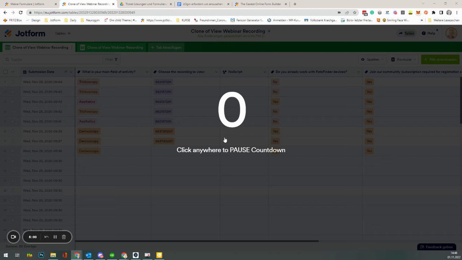Open the Tables product dropdown
The image size is (462, 260).
(62, 33)
